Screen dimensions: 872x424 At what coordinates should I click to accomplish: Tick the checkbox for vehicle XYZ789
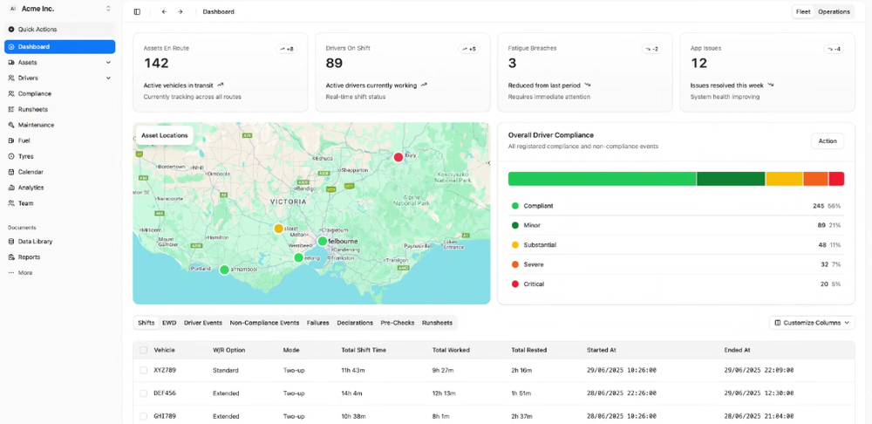pos(144,370)
